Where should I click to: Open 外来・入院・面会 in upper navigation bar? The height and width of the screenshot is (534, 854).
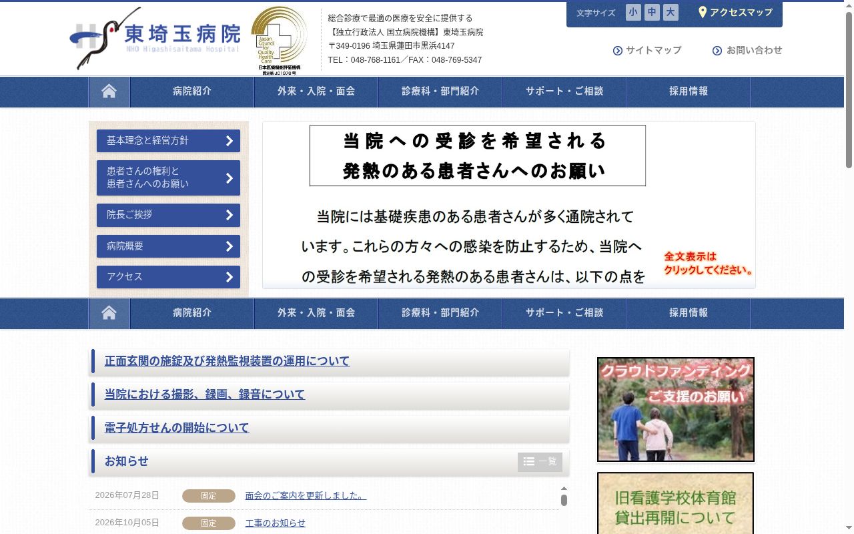316,91
